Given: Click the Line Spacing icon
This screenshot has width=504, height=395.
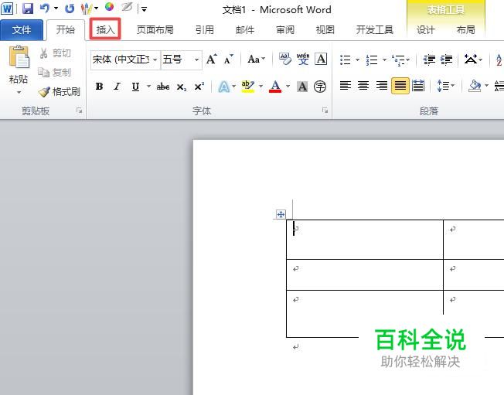Looking at the screenshot, I should tap(443, 86).
